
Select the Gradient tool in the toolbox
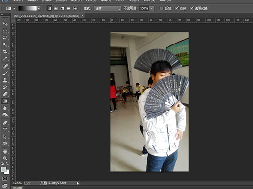point(5,101)
